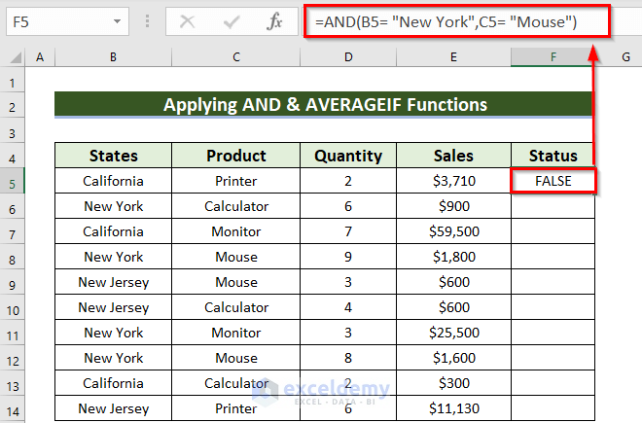Click the $900 sales cell
The width and height of the screenshot is (642, 423).
point(453,206)
